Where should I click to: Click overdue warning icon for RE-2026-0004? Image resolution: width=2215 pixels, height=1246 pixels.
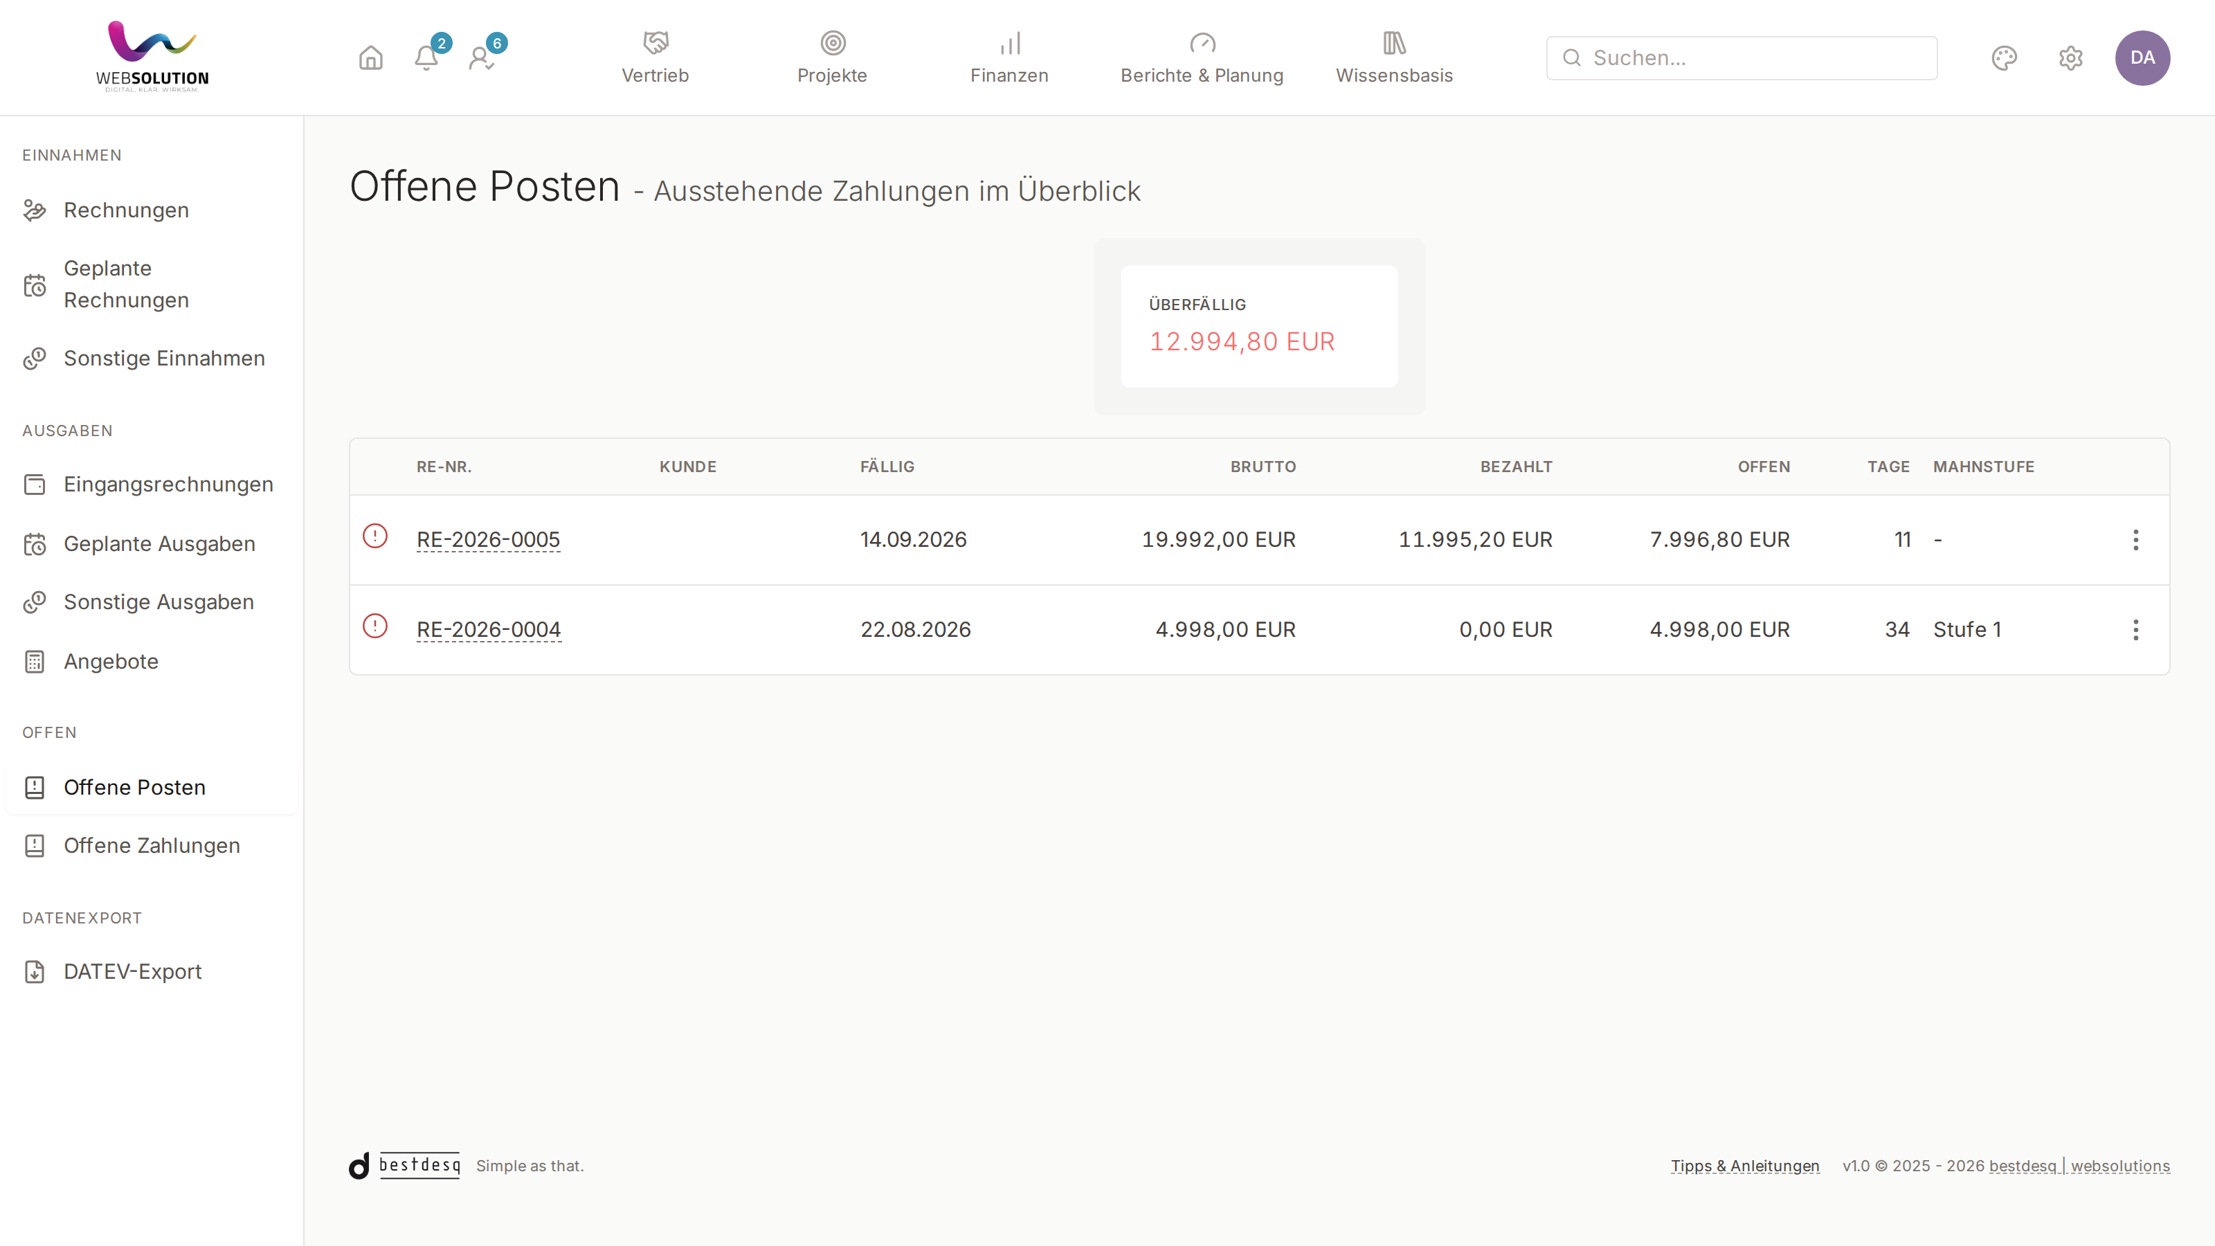[x=375, y=626]
